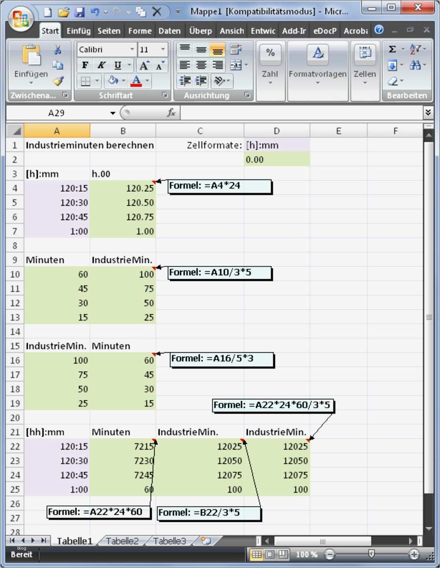Screen dimensions: 440x568
Task: Toggle bold formatting F button
Action: [85, 66]
